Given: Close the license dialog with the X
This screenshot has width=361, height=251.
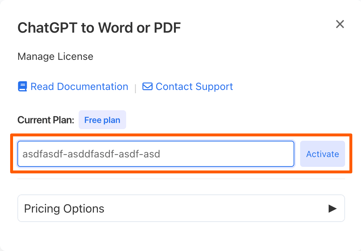Looking at the screenshot, I should [x=340, y=24].
